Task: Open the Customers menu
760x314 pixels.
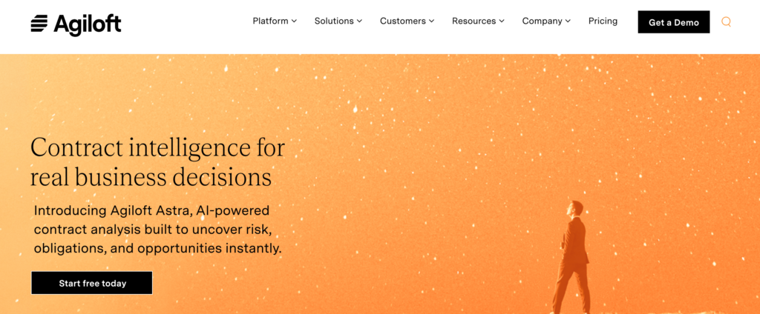Action: tap(407, 21)
